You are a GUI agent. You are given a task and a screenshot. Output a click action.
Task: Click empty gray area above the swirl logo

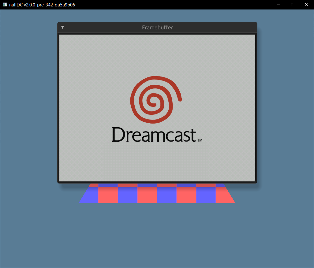tap(157, 55)
